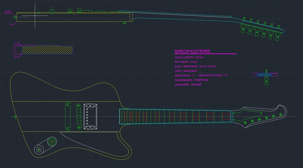303x168 pixels.
Task: Click the HEADSTOCK ANGLE 10° annotation
Action: tap(213, 76)
